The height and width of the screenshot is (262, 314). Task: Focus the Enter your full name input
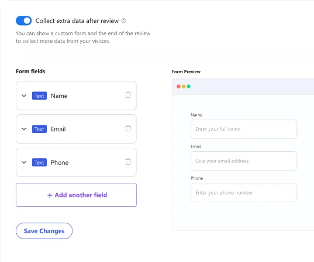[x=244, y=130]
